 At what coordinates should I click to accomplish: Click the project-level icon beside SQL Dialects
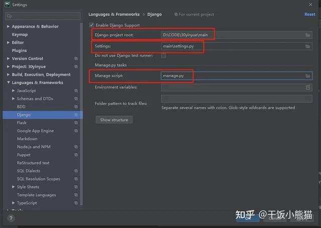coord(76,171)
